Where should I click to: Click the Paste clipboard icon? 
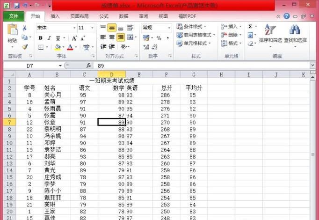click(x=13, y=29)
